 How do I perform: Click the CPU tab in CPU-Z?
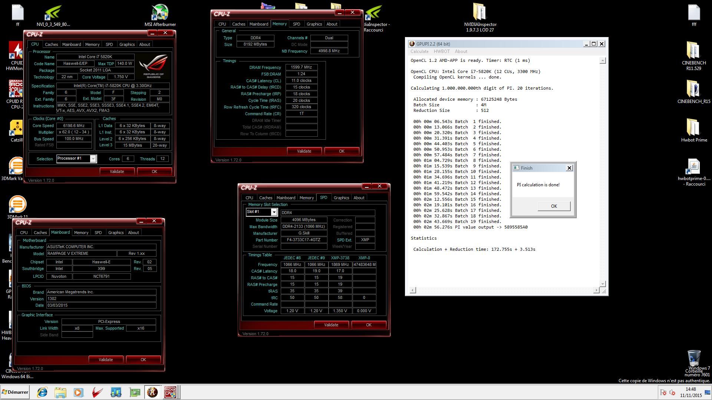(35, 44)
